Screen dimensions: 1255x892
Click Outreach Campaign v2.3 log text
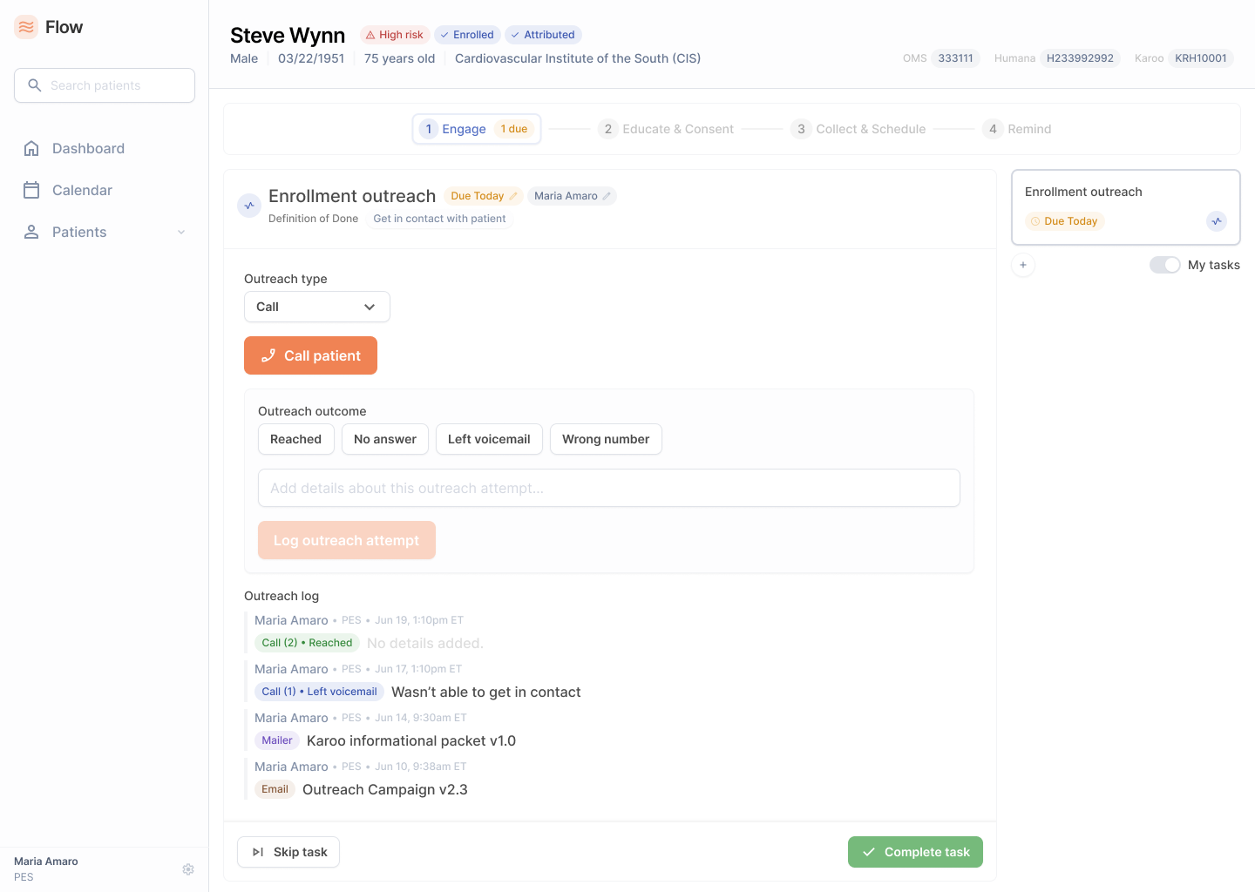[385, 789]
